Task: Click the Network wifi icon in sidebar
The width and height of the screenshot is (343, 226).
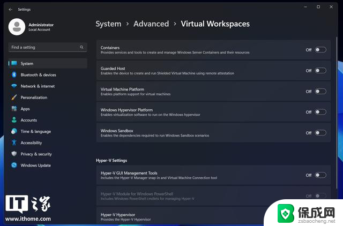Action: tap(14, 86)
